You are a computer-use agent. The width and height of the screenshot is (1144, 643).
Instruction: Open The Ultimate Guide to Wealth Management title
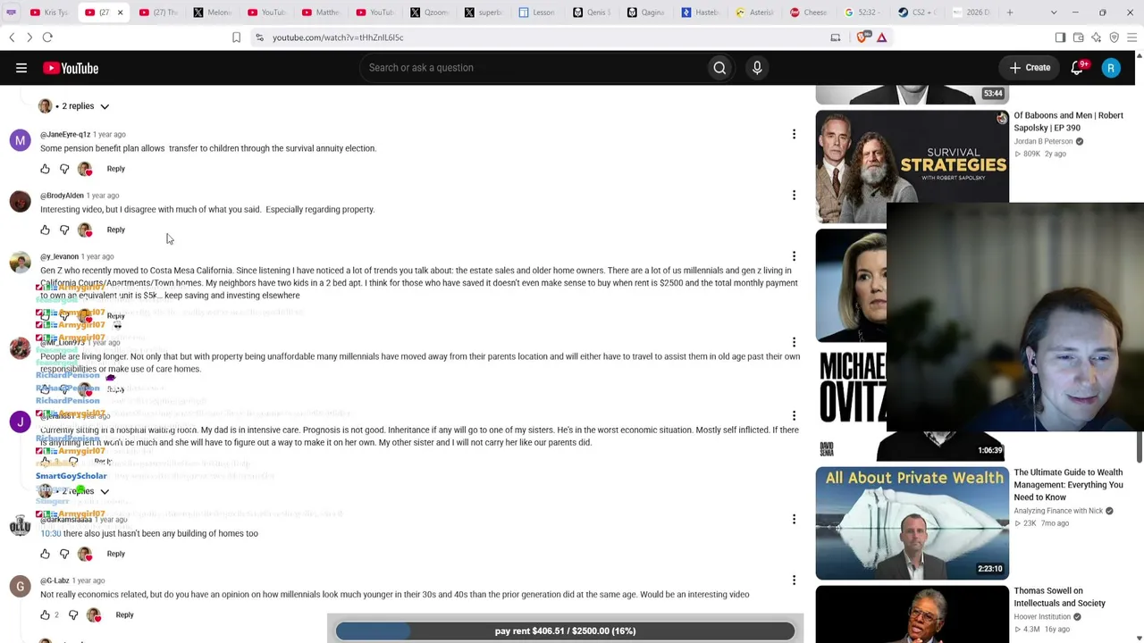tap(1068, 485)
